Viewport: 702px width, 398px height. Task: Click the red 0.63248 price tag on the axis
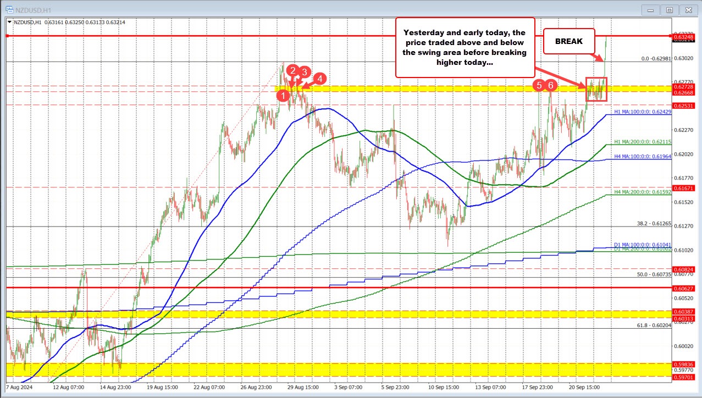(684, 36)
